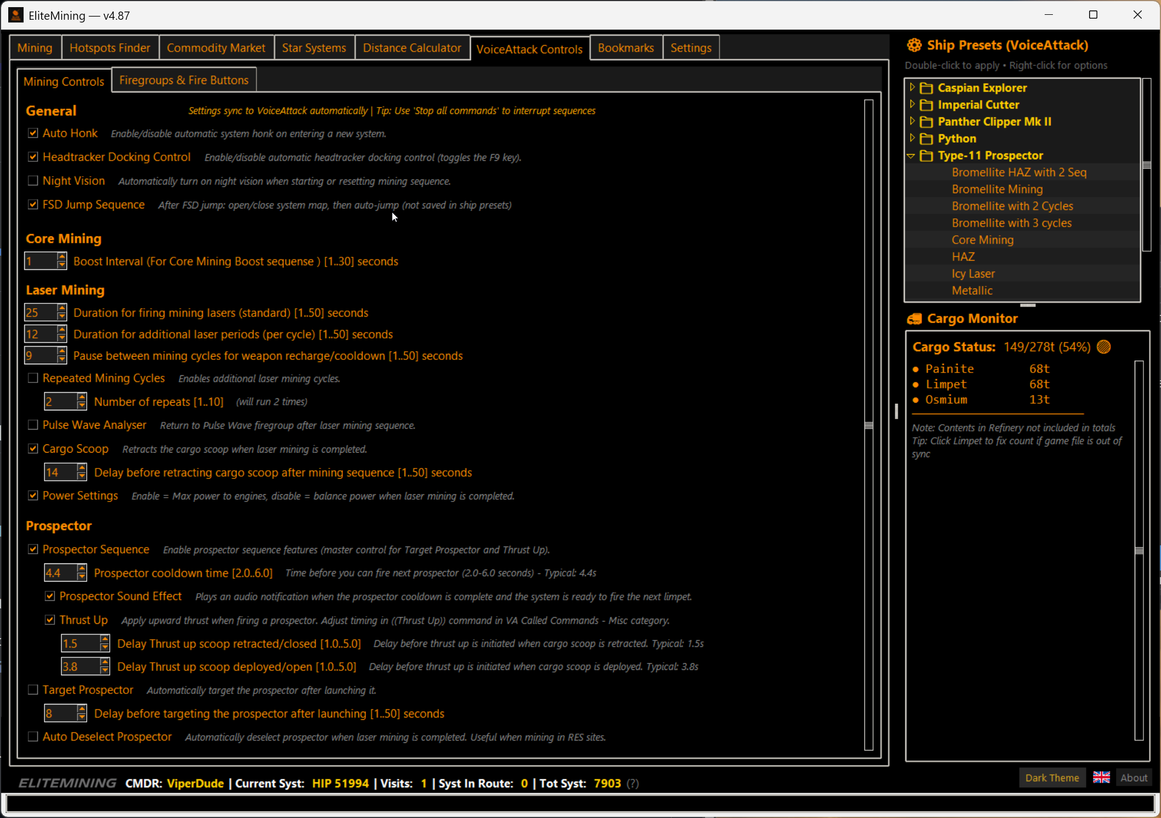Click the Imperial Cutter folder icon
Viewport: 1161px width, 818px height.
pyautogui.click(x=926, y=105)
